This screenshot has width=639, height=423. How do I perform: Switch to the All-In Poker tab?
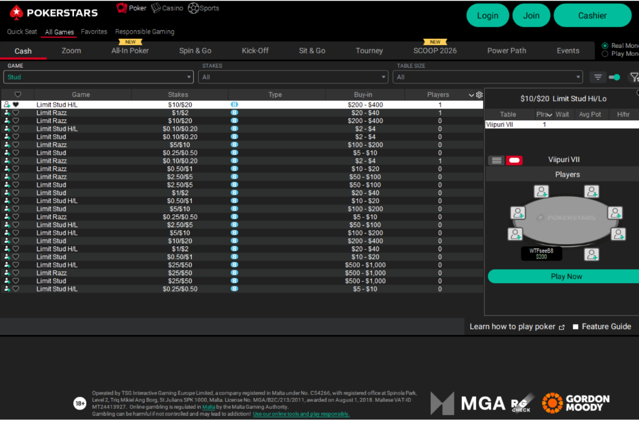coord(130,51)
